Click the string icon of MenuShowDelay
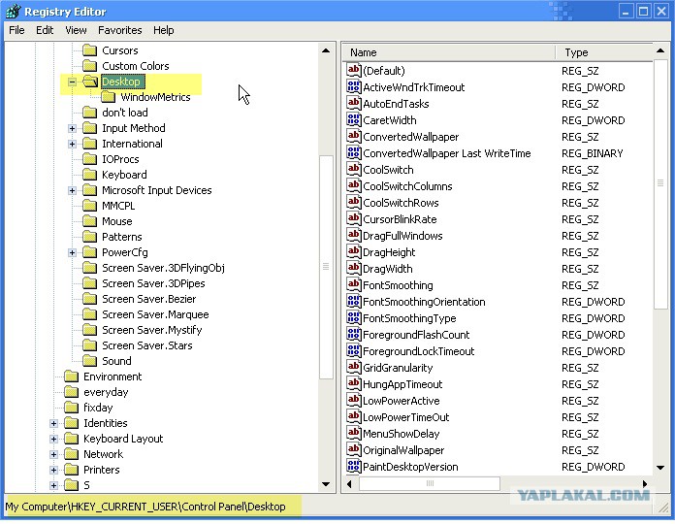The width and height of the screenshot is (675, 524). tap(353, 433)
